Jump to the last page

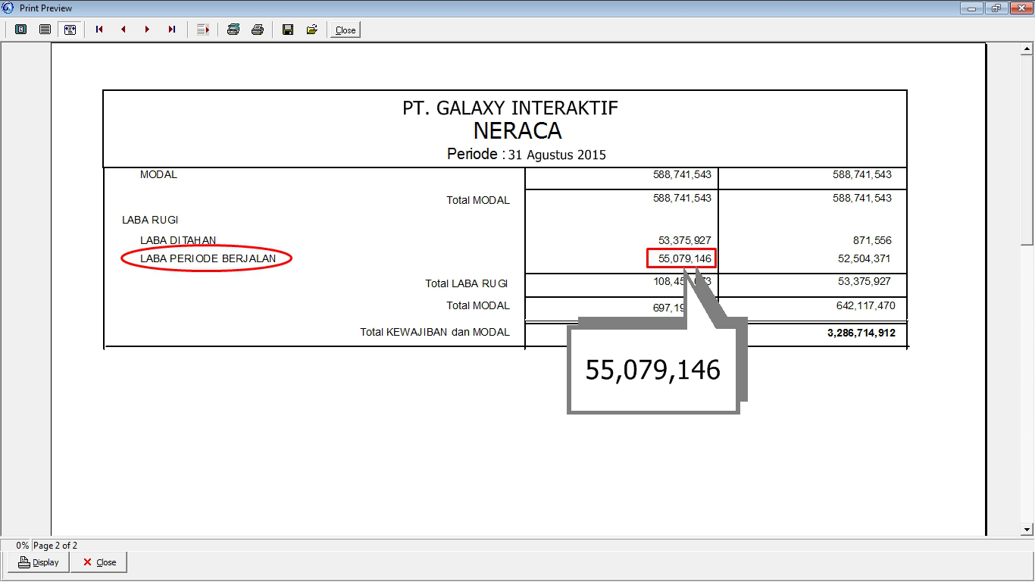172,30
